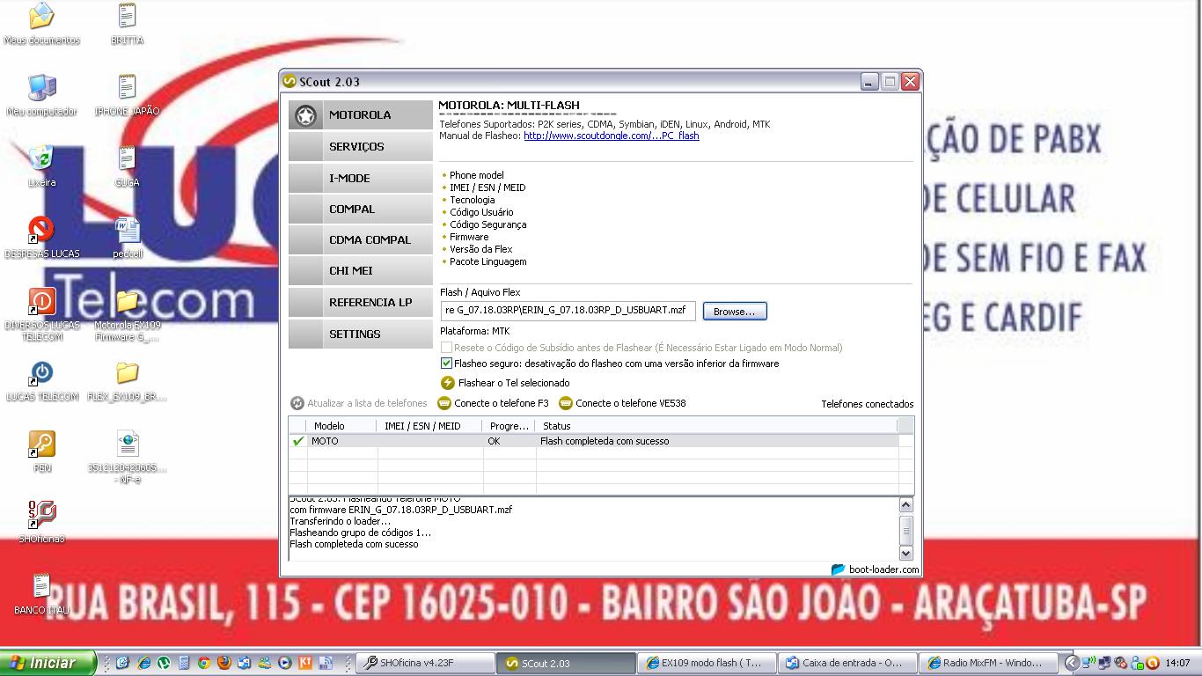Click the boot-loader.com link

coord(883,569)
